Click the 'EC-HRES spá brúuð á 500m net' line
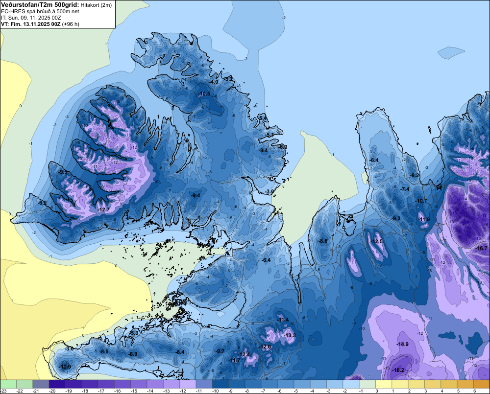 click(40, 11)
